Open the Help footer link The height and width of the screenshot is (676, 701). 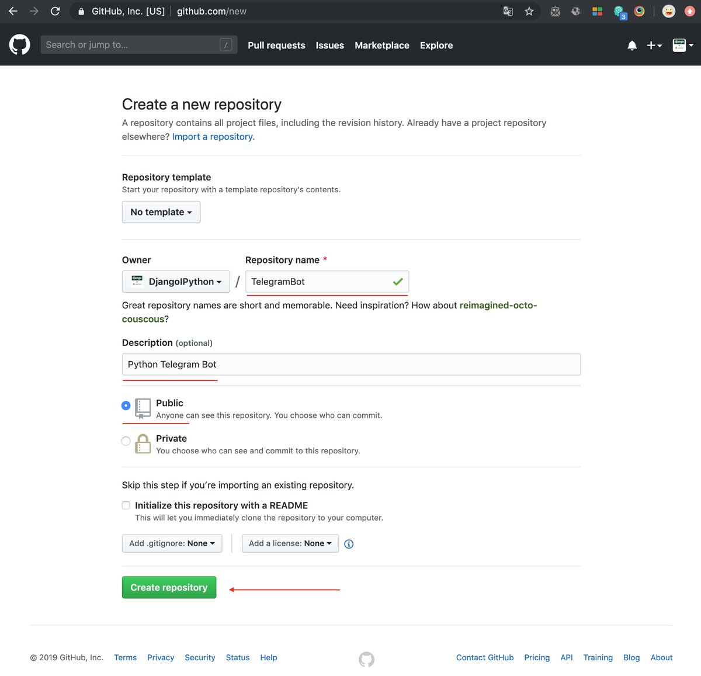click(269, 657)
